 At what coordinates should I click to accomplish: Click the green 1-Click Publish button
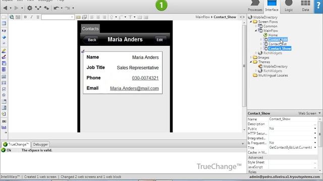(x=161, y=5)
